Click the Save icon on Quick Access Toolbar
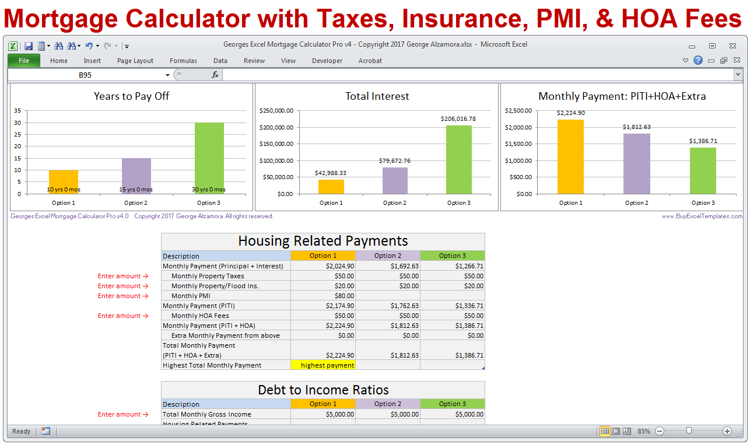The height and width of the screenshot is (444, 750). (29, 46)
